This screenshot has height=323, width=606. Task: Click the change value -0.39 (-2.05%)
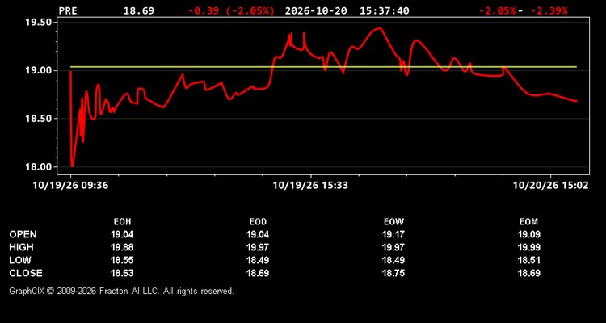231,10
